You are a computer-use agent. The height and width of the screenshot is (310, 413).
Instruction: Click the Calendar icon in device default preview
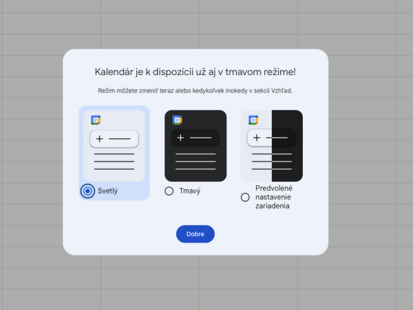(254, 120)
